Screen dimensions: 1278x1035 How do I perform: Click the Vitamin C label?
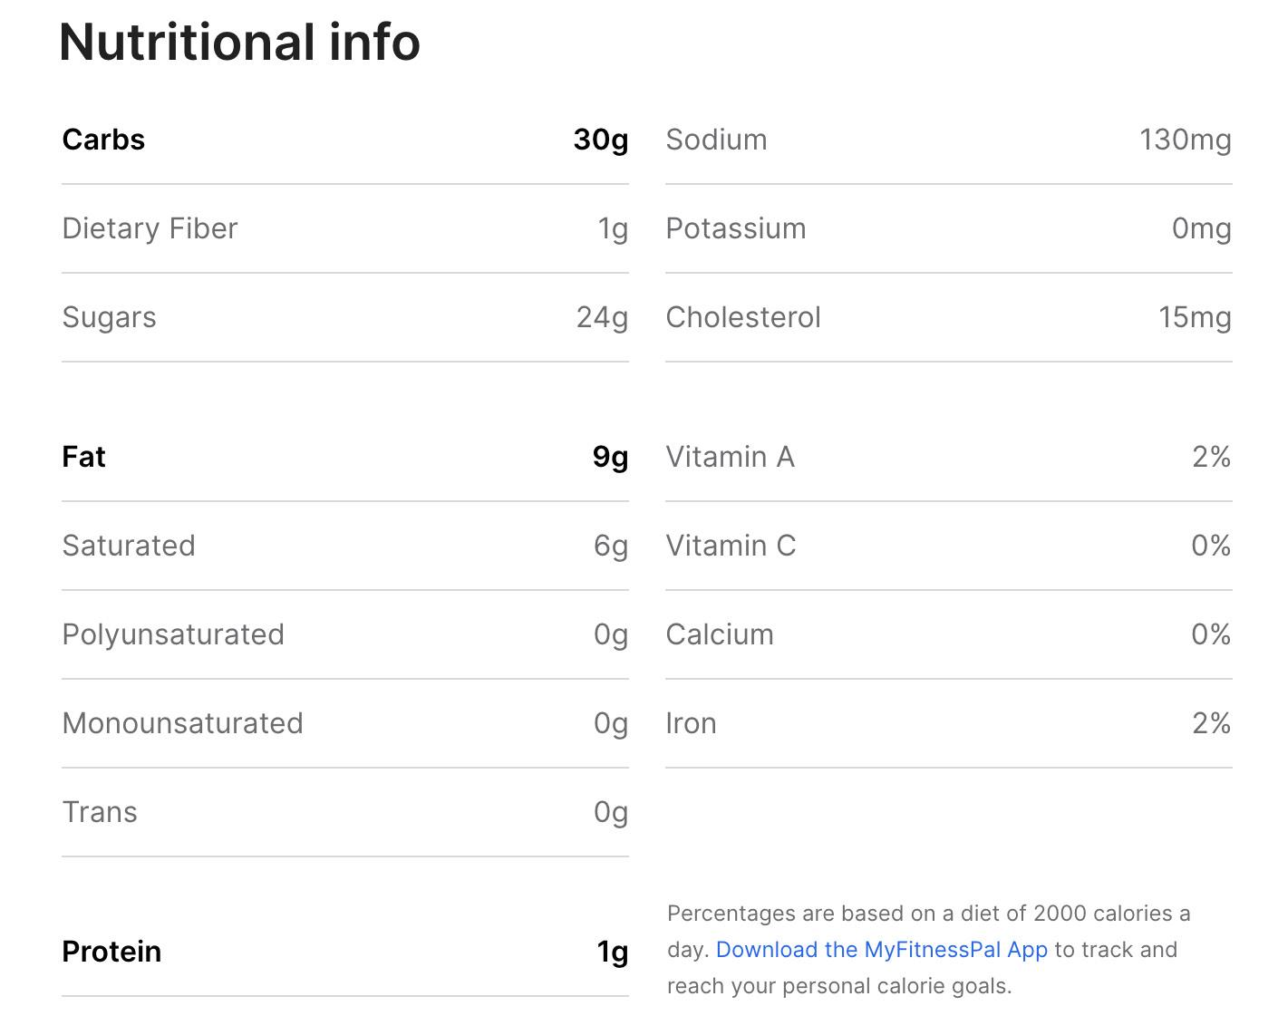click(x=731, y=546)
